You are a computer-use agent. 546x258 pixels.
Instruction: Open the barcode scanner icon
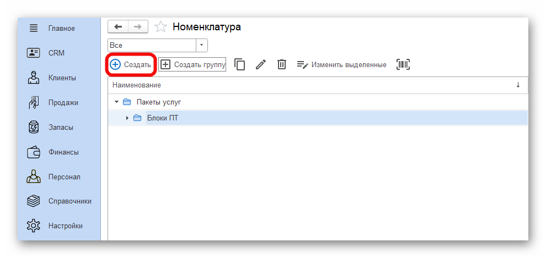pyautogui.click(x=403, y=64)
